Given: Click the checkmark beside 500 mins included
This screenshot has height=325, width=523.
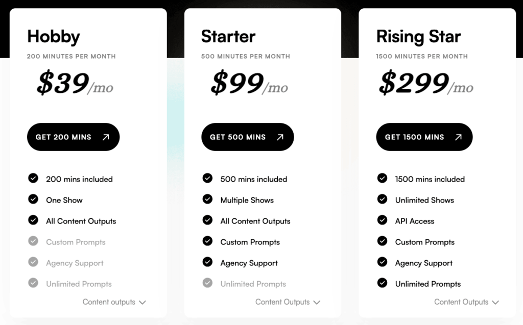Looking at the screenshot, I should [x=207, y=178].
